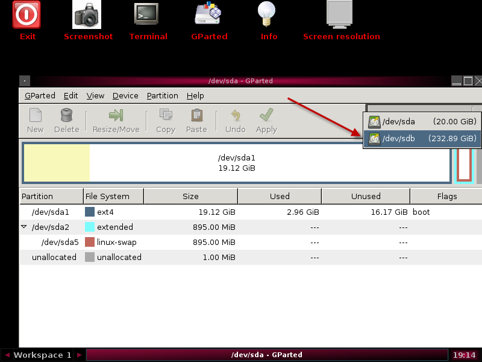Open the Info lightbulb icon
This screenshot has height=362, width=482.
click(x=266, y=14)
